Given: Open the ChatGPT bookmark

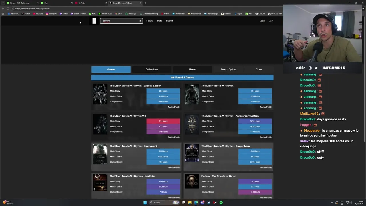Looking at the screenshot, I should 260,14.
